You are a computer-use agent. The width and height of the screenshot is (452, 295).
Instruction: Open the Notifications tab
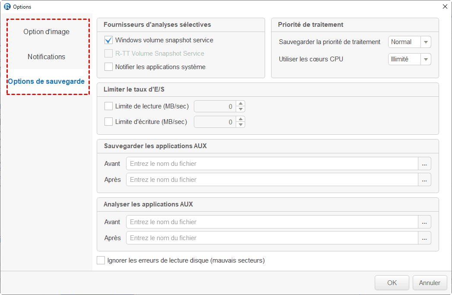(x=46, y=57)
